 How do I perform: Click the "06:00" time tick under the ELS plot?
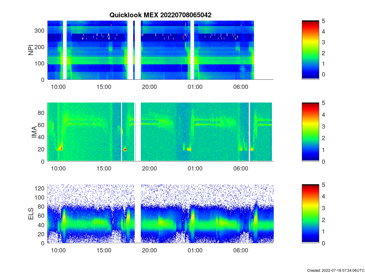241,251
